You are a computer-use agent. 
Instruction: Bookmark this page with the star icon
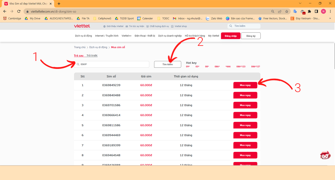pos(287,11)
